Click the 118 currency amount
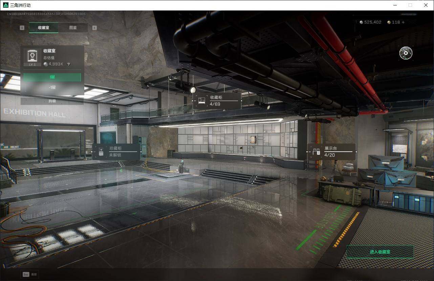 (396, 22)
